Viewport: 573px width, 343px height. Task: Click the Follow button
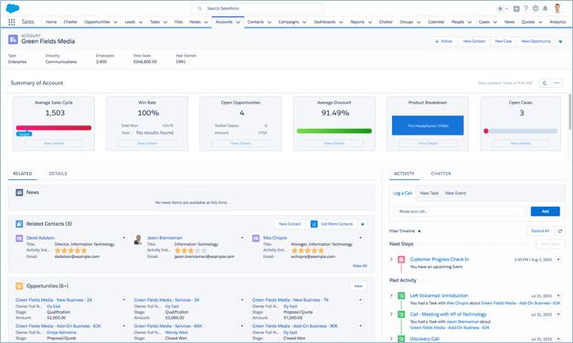pos(443,41)
